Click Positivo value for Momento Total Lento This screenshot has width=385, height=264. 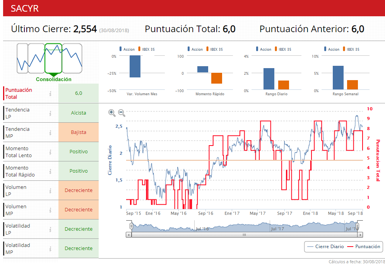[79, 152]
